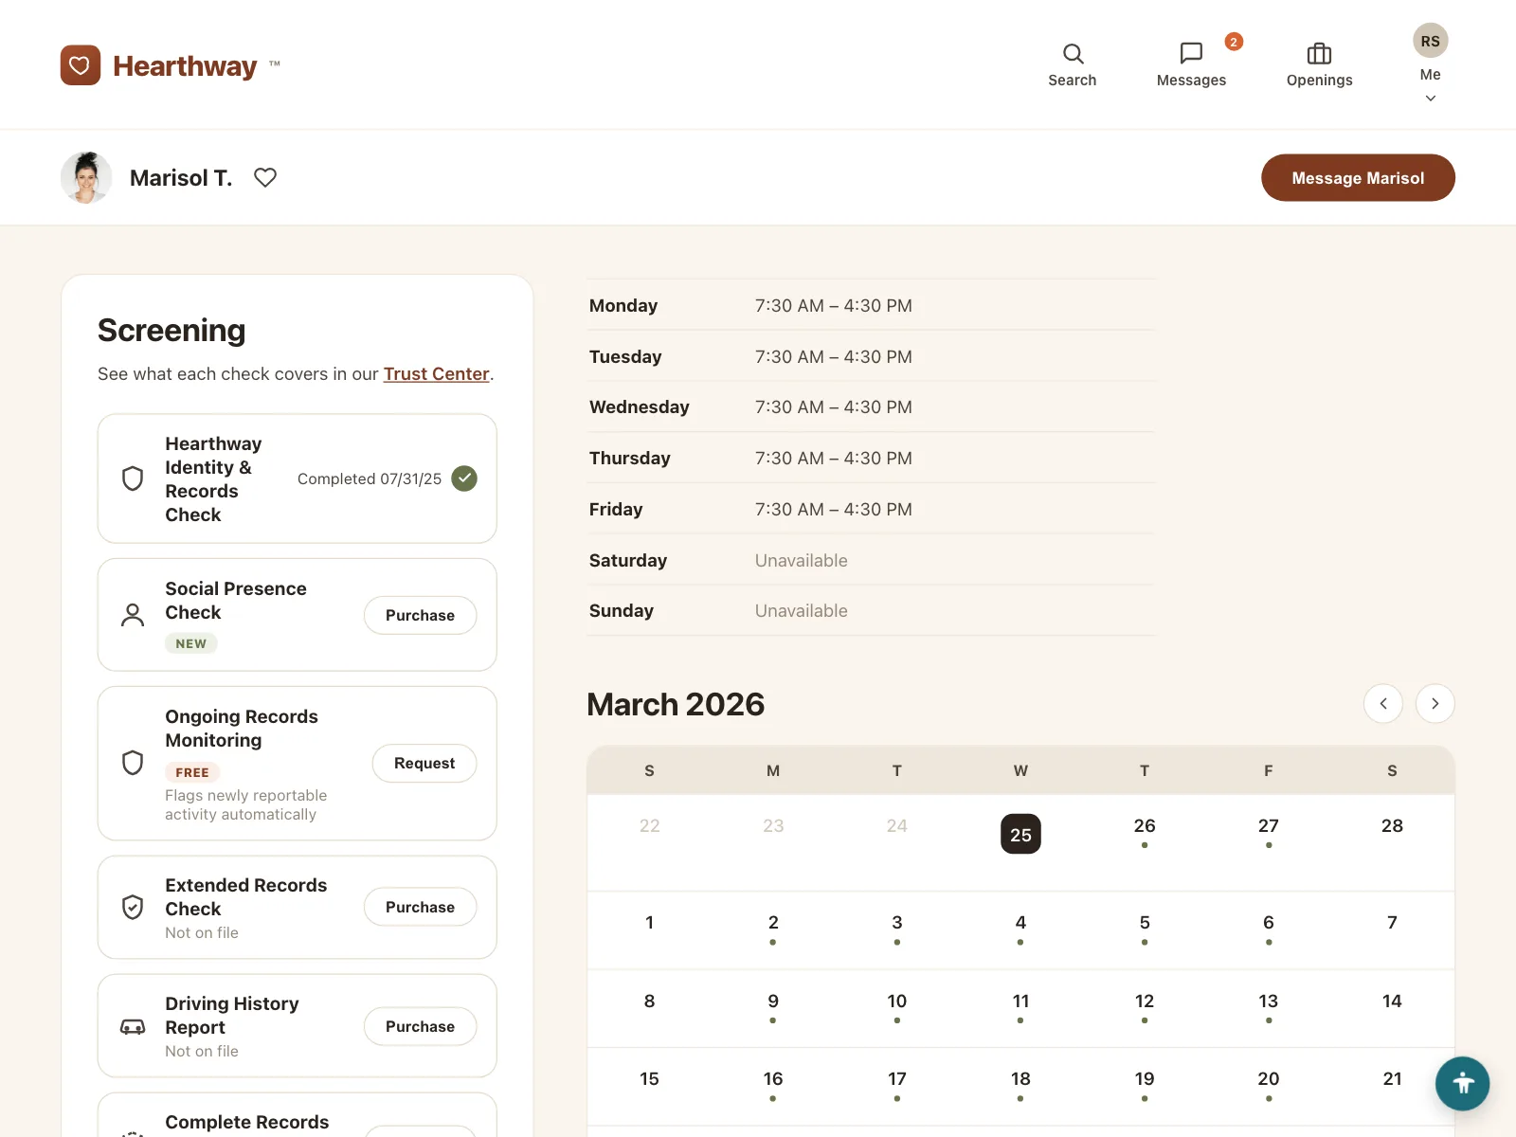Open the Openings briefcase icon
The height and width of the screenshot is (1137, 1516).
pyautogui.click(x=1319, y=65)
